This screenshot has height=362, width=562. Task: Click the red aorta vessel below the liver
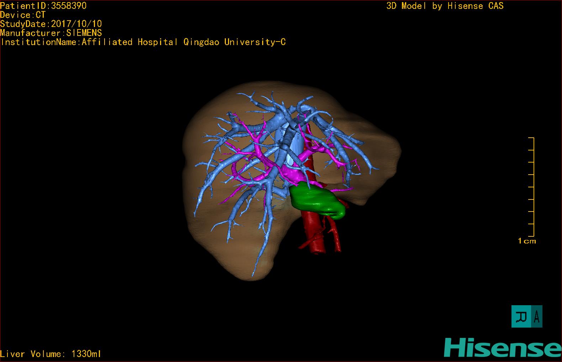(x=314, y=232)
